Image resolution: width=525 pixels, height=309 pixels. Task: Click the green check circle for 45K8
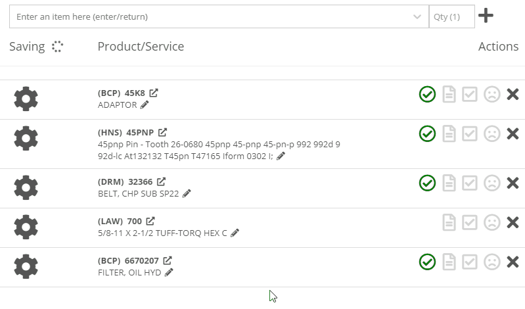tap(427, 94)
